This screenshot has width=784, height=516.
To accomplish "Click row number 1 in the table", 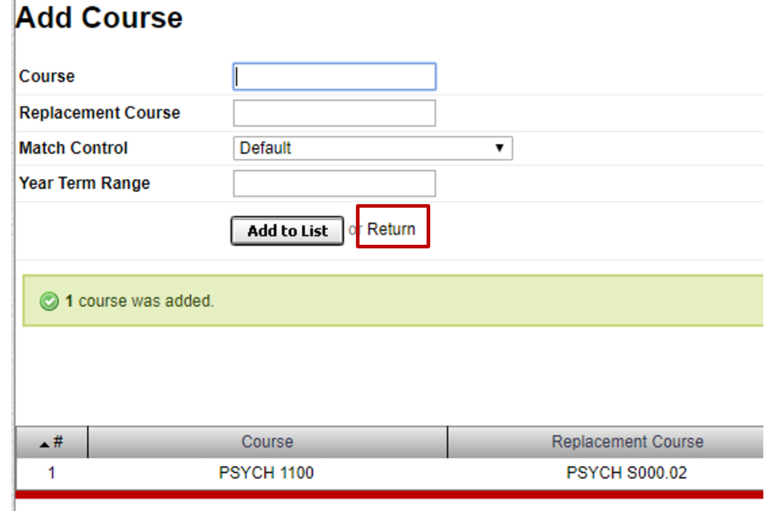I will click(x=51, y=472).
